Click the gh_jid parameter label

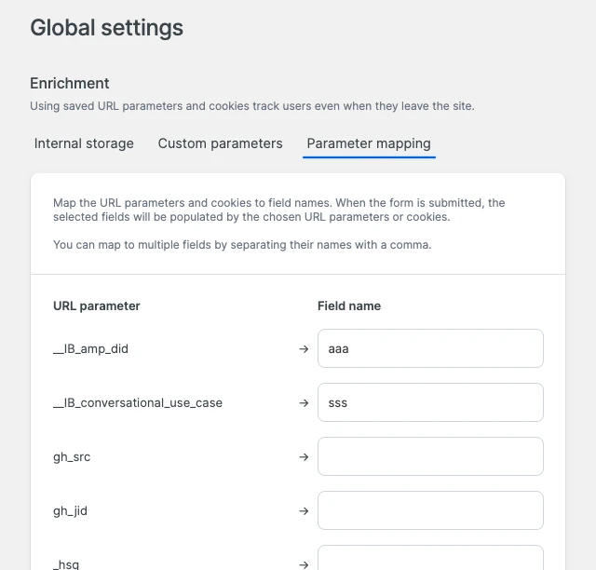pyautogui.click(x=71, y=511)
